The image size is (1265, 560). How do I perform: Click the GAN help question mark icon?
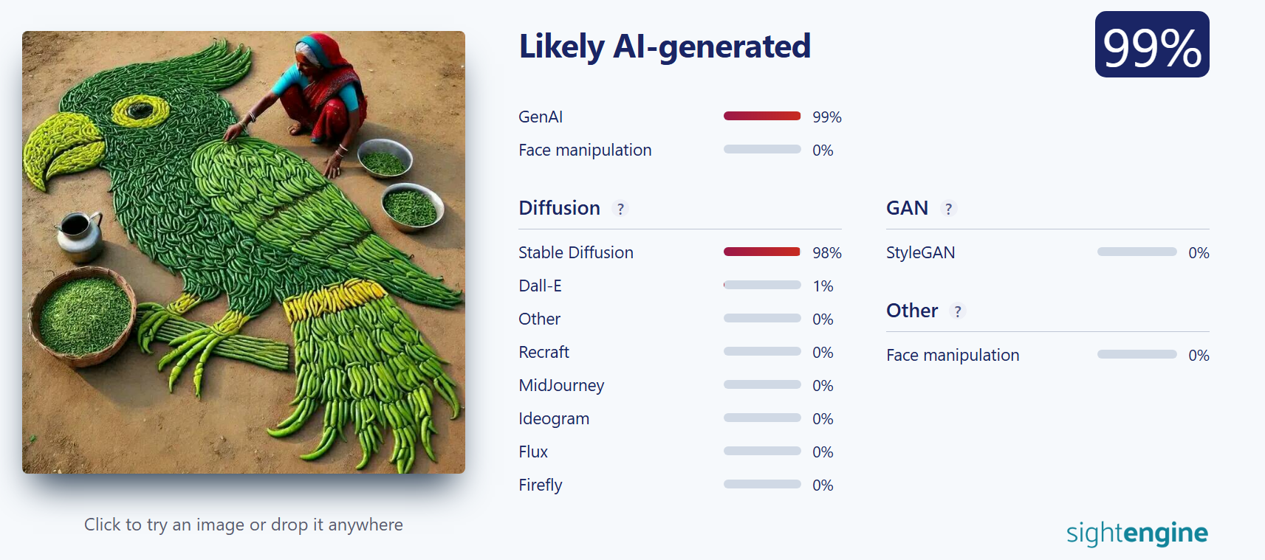pos(949,209)
